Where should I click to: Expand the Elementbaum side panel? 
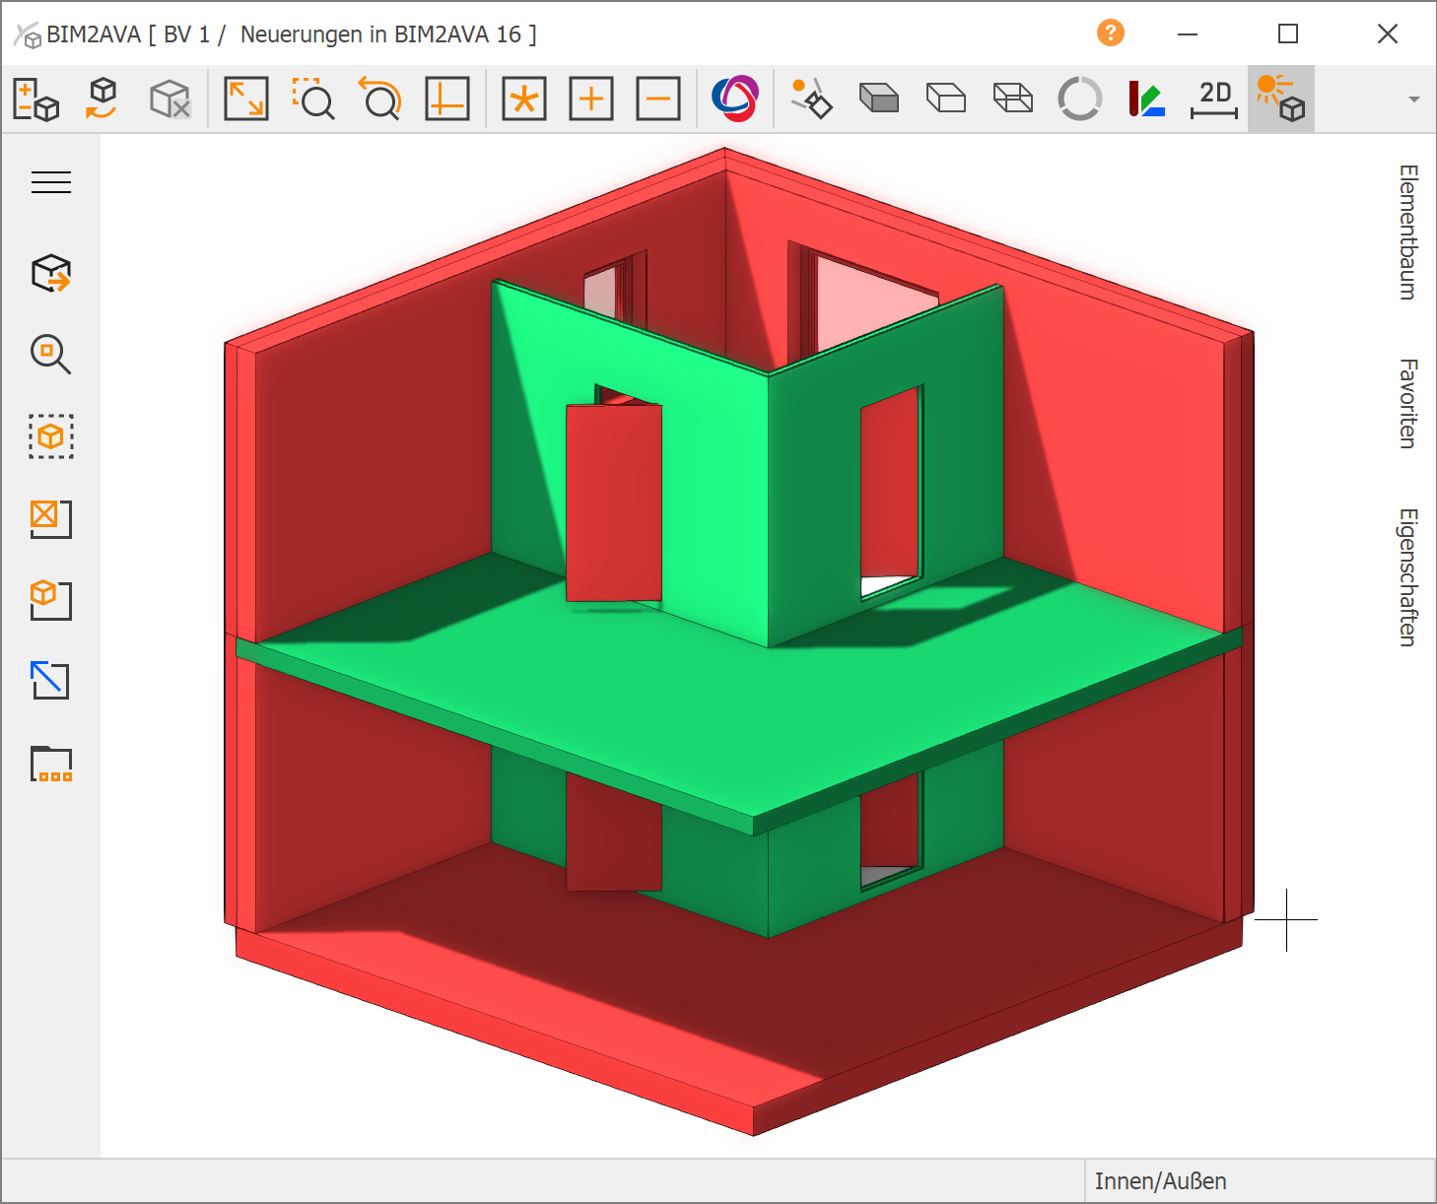tap(1408, 233)
